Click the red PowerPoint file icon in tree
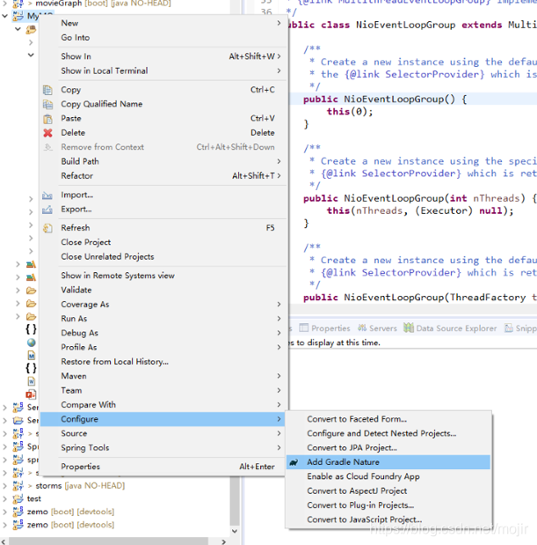 click(31, 394)
